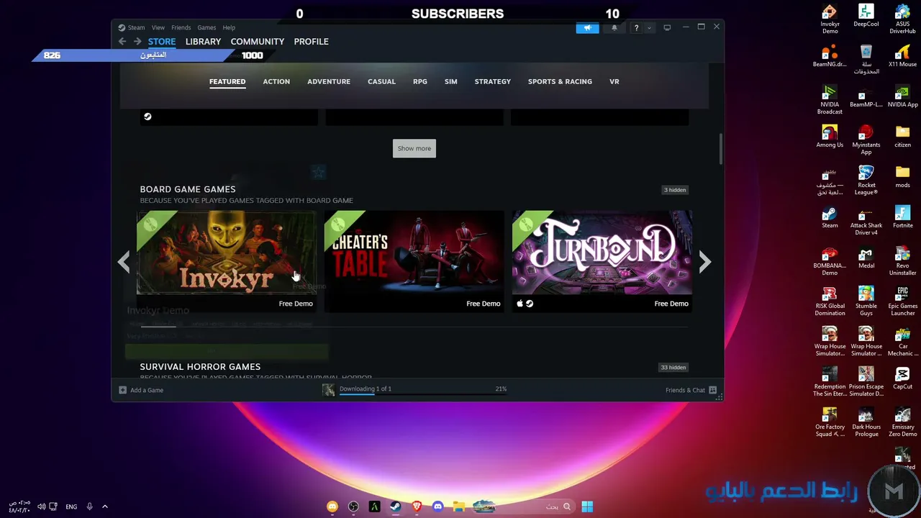921x518 pixels.
Task: Open the downloading game's icon in status bar
Action: pyautogui.click(x=329, y=390)
